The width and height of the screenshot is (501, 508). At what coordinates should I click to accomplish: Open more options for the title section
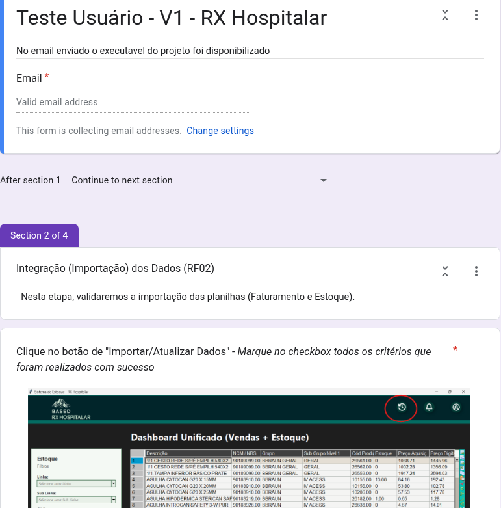[476, 16]
